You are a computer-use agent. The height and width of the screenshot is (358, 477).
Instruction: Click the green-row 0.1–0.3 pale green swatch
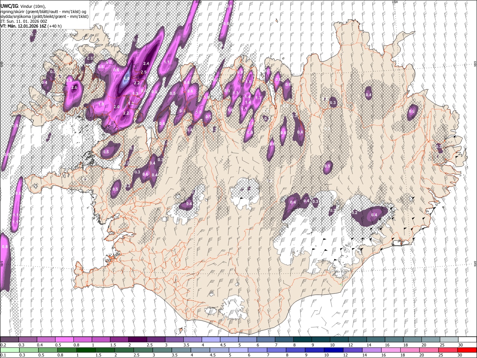10,350
